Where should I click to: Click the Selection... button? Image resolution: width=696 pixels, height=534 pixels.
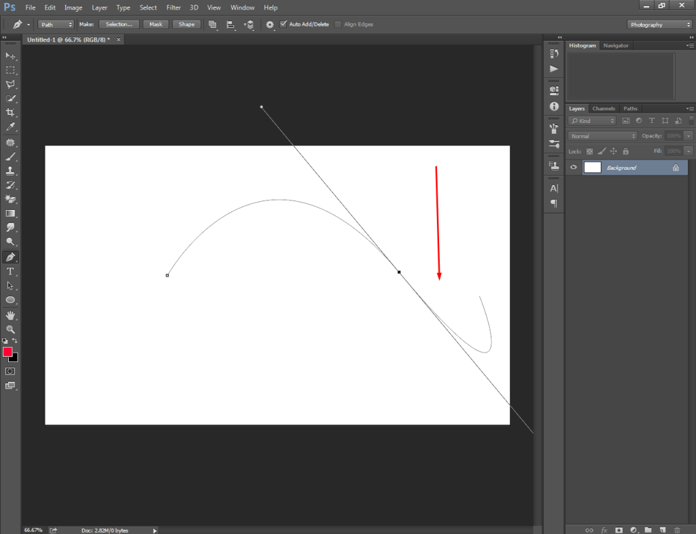[119, 24]
